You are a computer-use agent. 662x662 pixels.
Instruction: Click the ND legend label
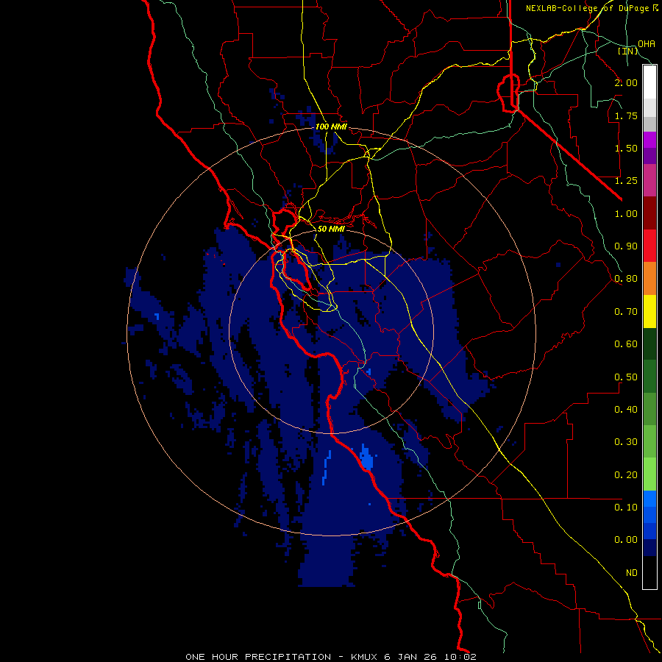tap(632, 573)
